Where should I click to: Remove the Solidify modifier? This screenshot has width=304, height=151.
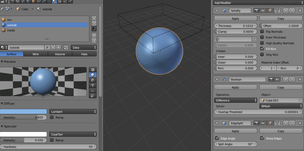[x=300, y=11]
